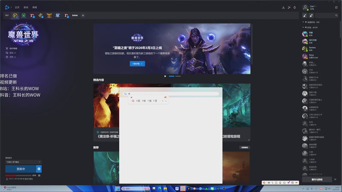Select the World of Warcraft game icon tab

click(x=15, y=15)
